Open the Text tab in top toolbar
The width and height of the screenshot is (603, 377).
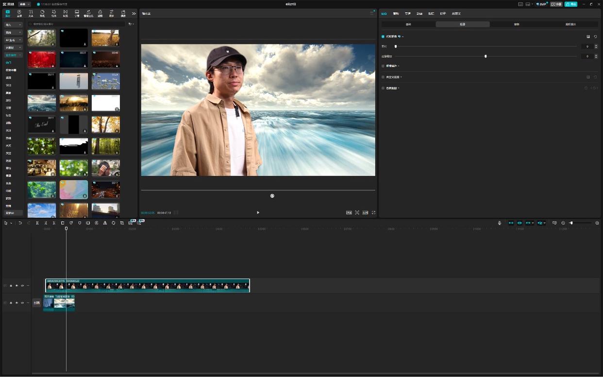tap(31, 13)
